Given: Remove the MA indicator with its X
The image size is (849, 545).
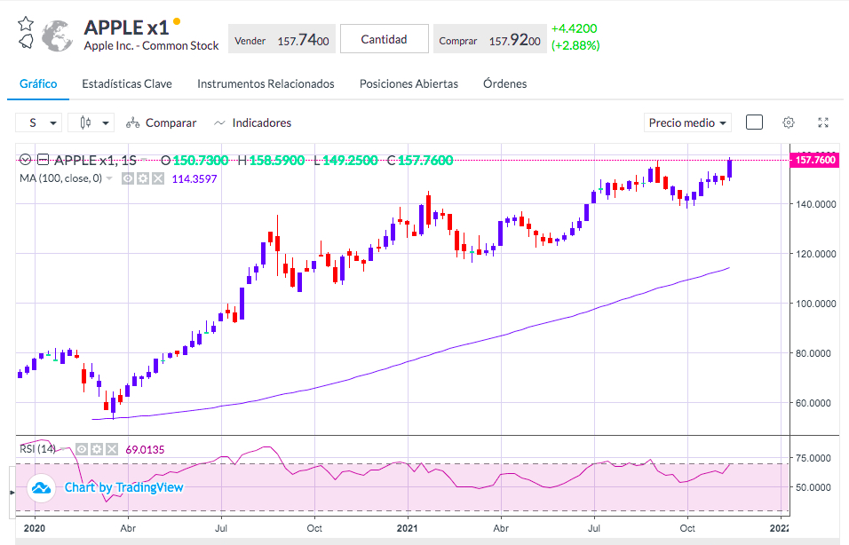Looking at the screenshot, I should point(157,178).
